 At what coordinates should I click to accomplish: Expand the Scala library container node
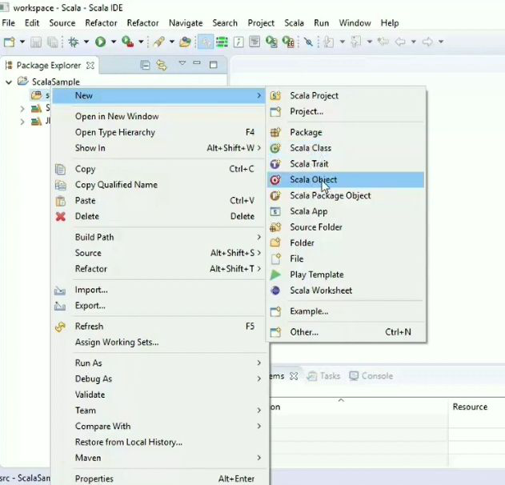point(22,109)
